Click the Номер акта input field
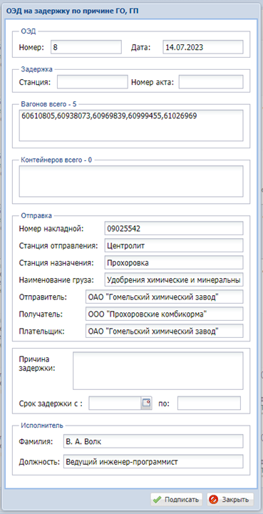Screen dimensions: 263x514 tap(211, 82)
